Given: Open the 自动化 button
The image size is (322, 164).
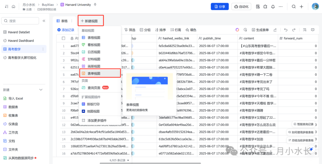Looking at the screenshot, I should pyautogui.click(x=241, y=7).
